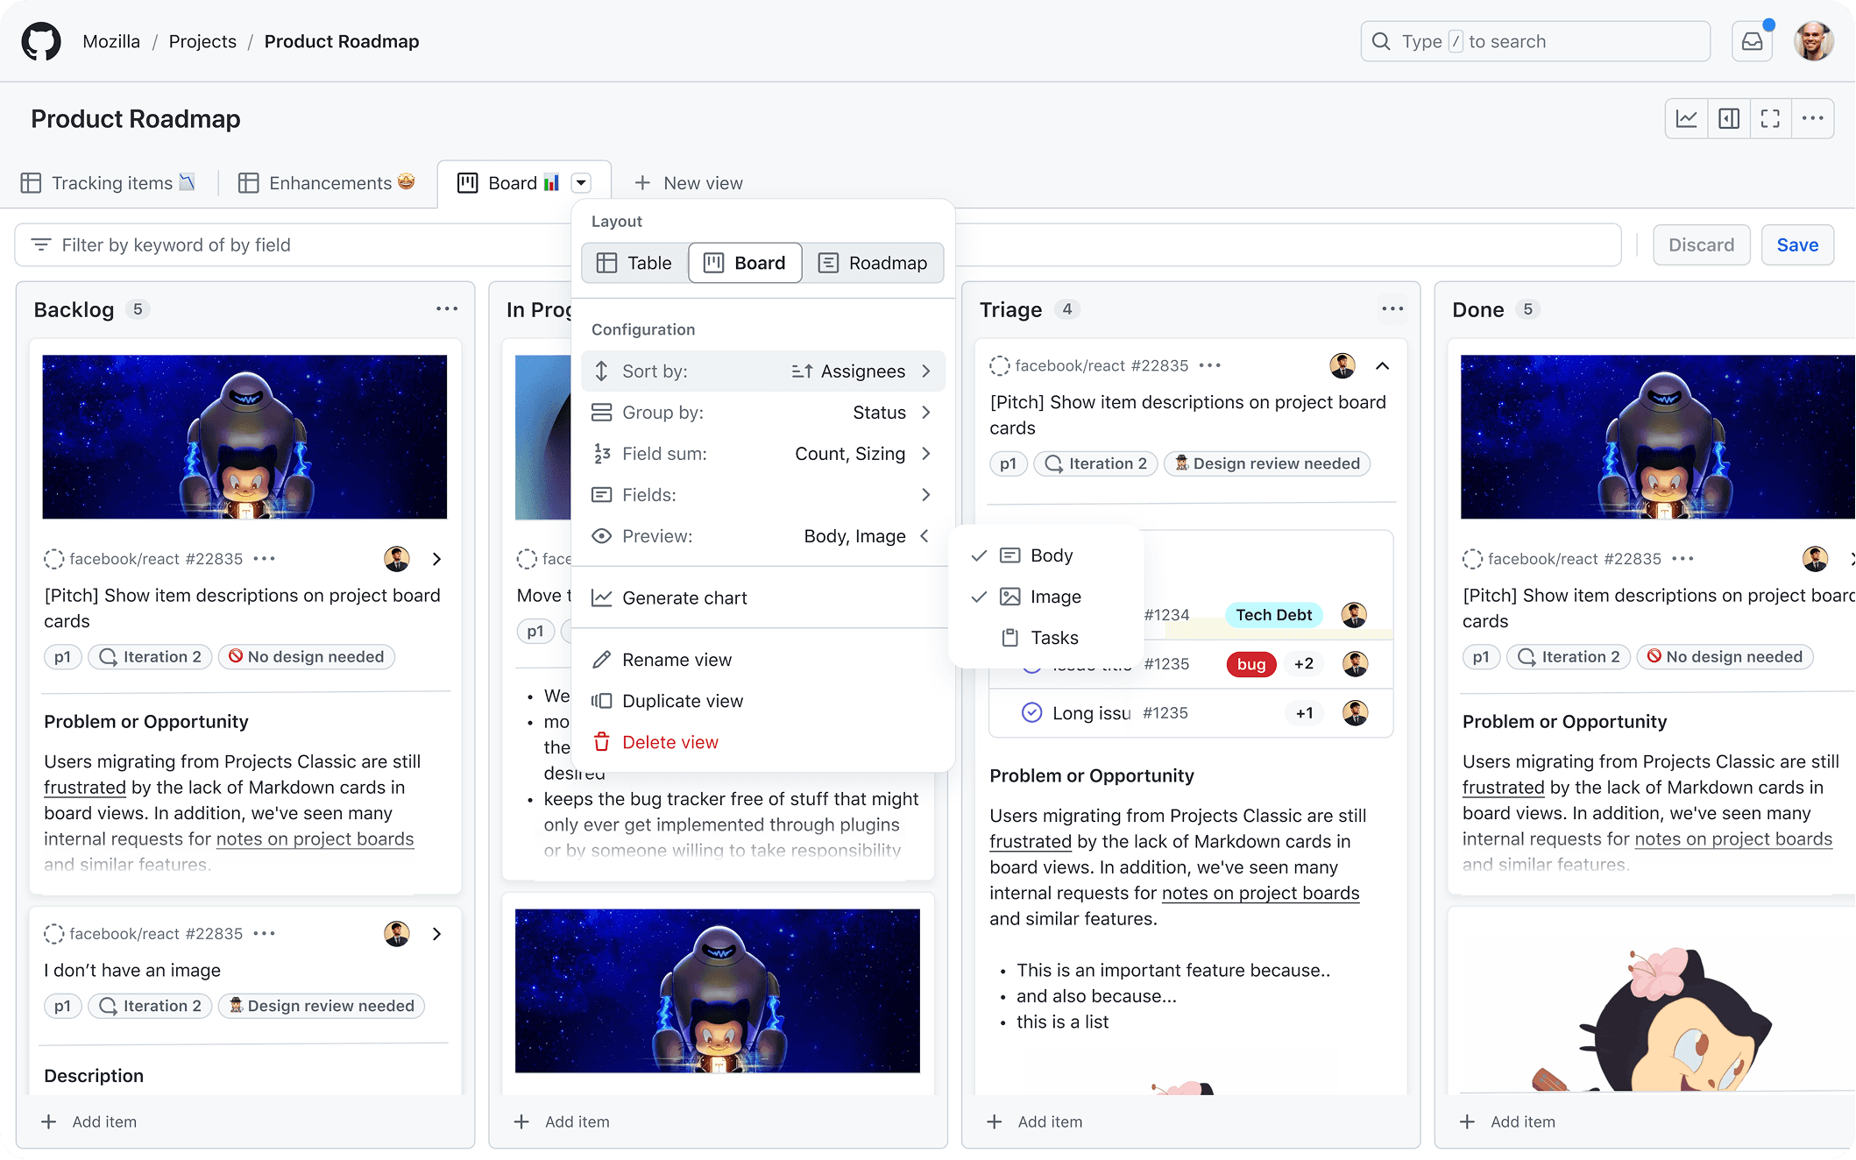This screenshot has width=1856, height=1160.
Task: Click the status circle on Long issue row
Action: pyautogui.click(x=1032, y=713)
